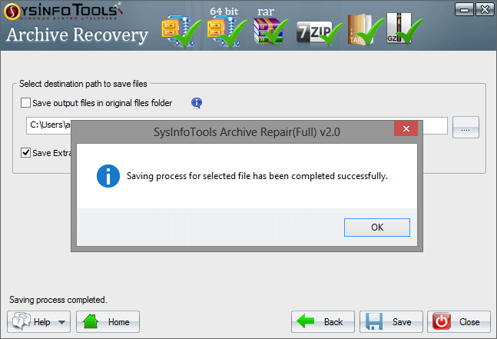Go Back to previous step
The width and height of the screenshot is (497, 339).
point(323,322)
